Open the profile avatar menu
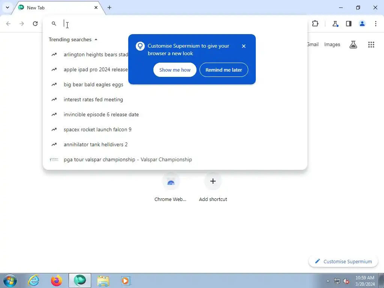 coord(362,24)
